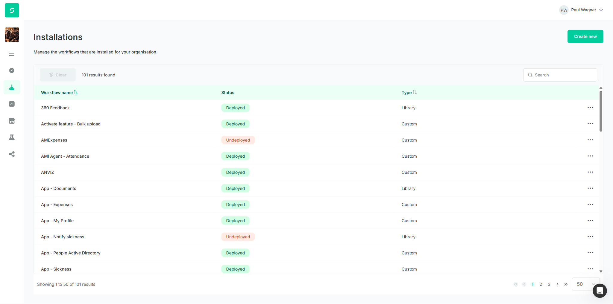Open actions menu for App - My Profile
Screen dimensions: 613x304
(590, 221)
